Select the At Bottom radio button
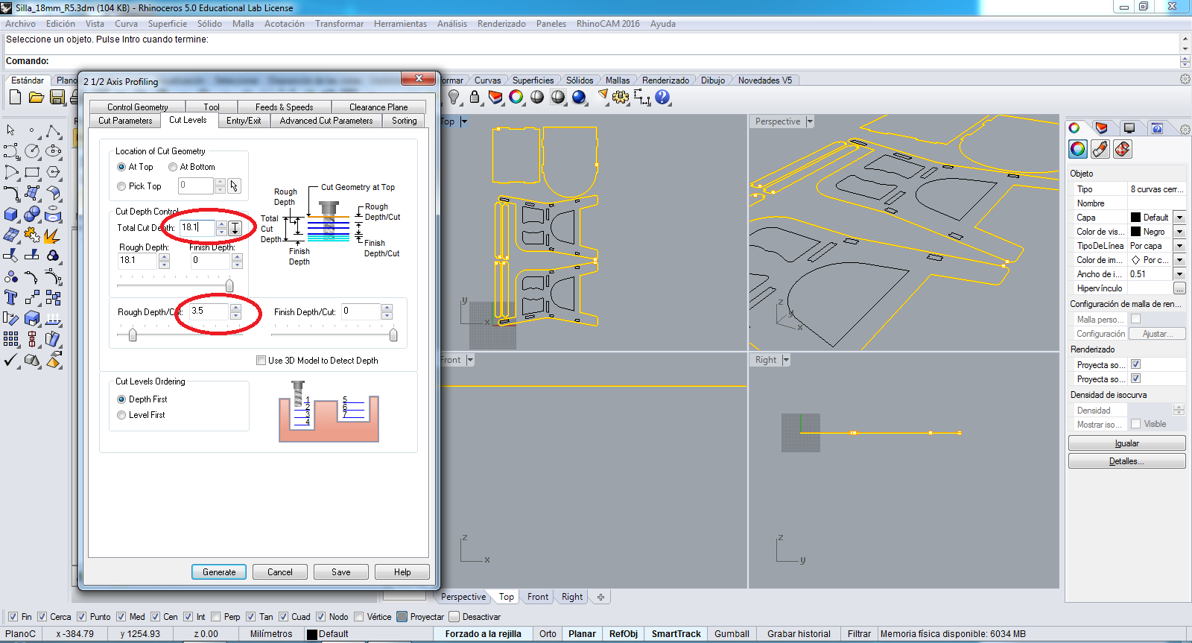This screenshot has height=643, width=1192. coord(173,167)
